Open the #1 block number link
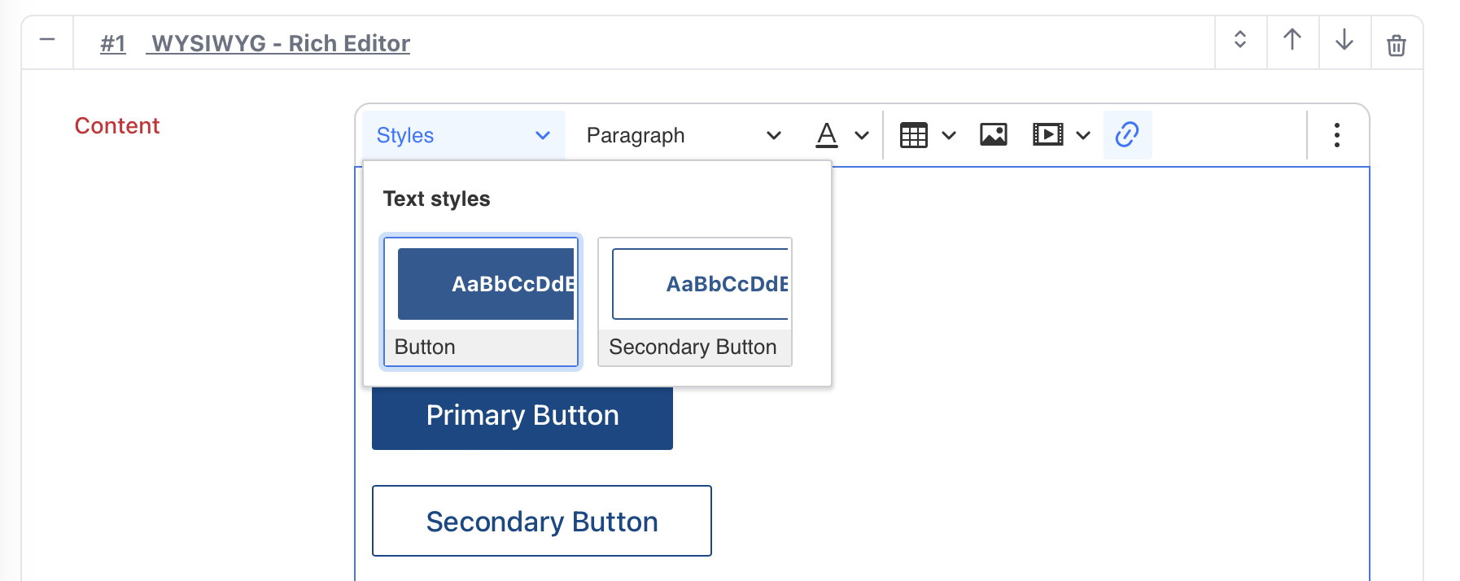 (113, 43)
